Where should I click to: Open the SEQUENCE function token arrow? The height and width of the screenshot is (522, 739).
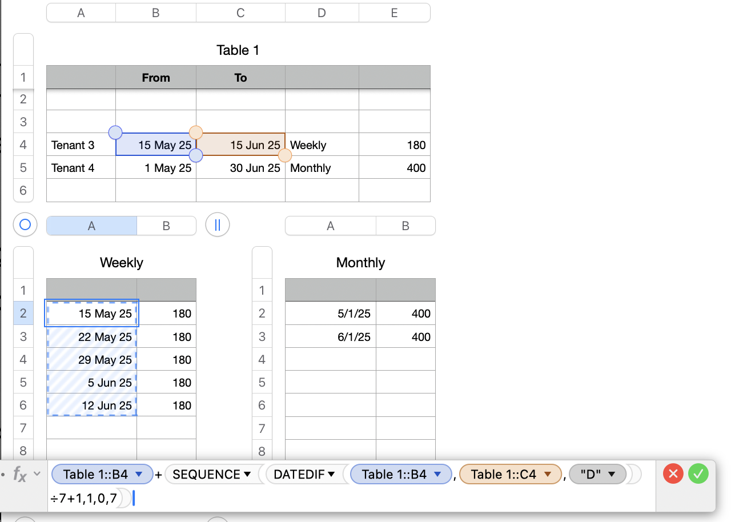[247, 475]
